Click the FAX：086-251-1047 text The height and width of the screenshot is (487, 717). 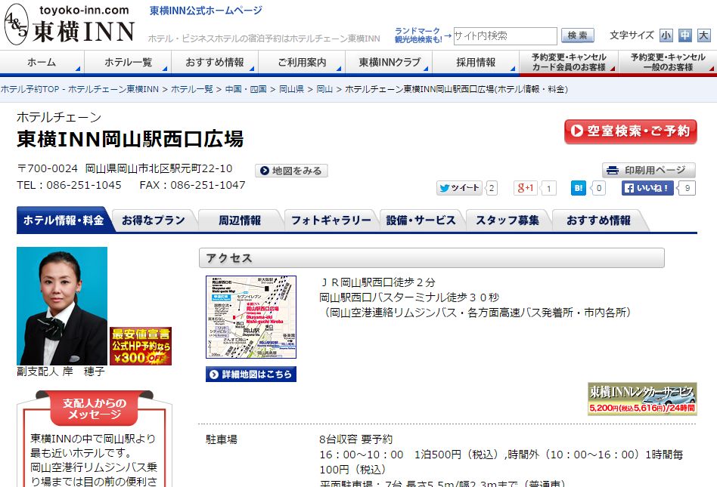pyautogui.click(x=193, y=185)
